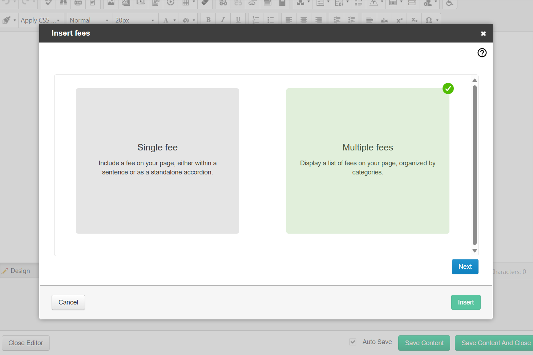The width and height of the screenshot is (533, 355).
Task: Open the paragraph style Normal dropdown
Action: coord(87,20)
